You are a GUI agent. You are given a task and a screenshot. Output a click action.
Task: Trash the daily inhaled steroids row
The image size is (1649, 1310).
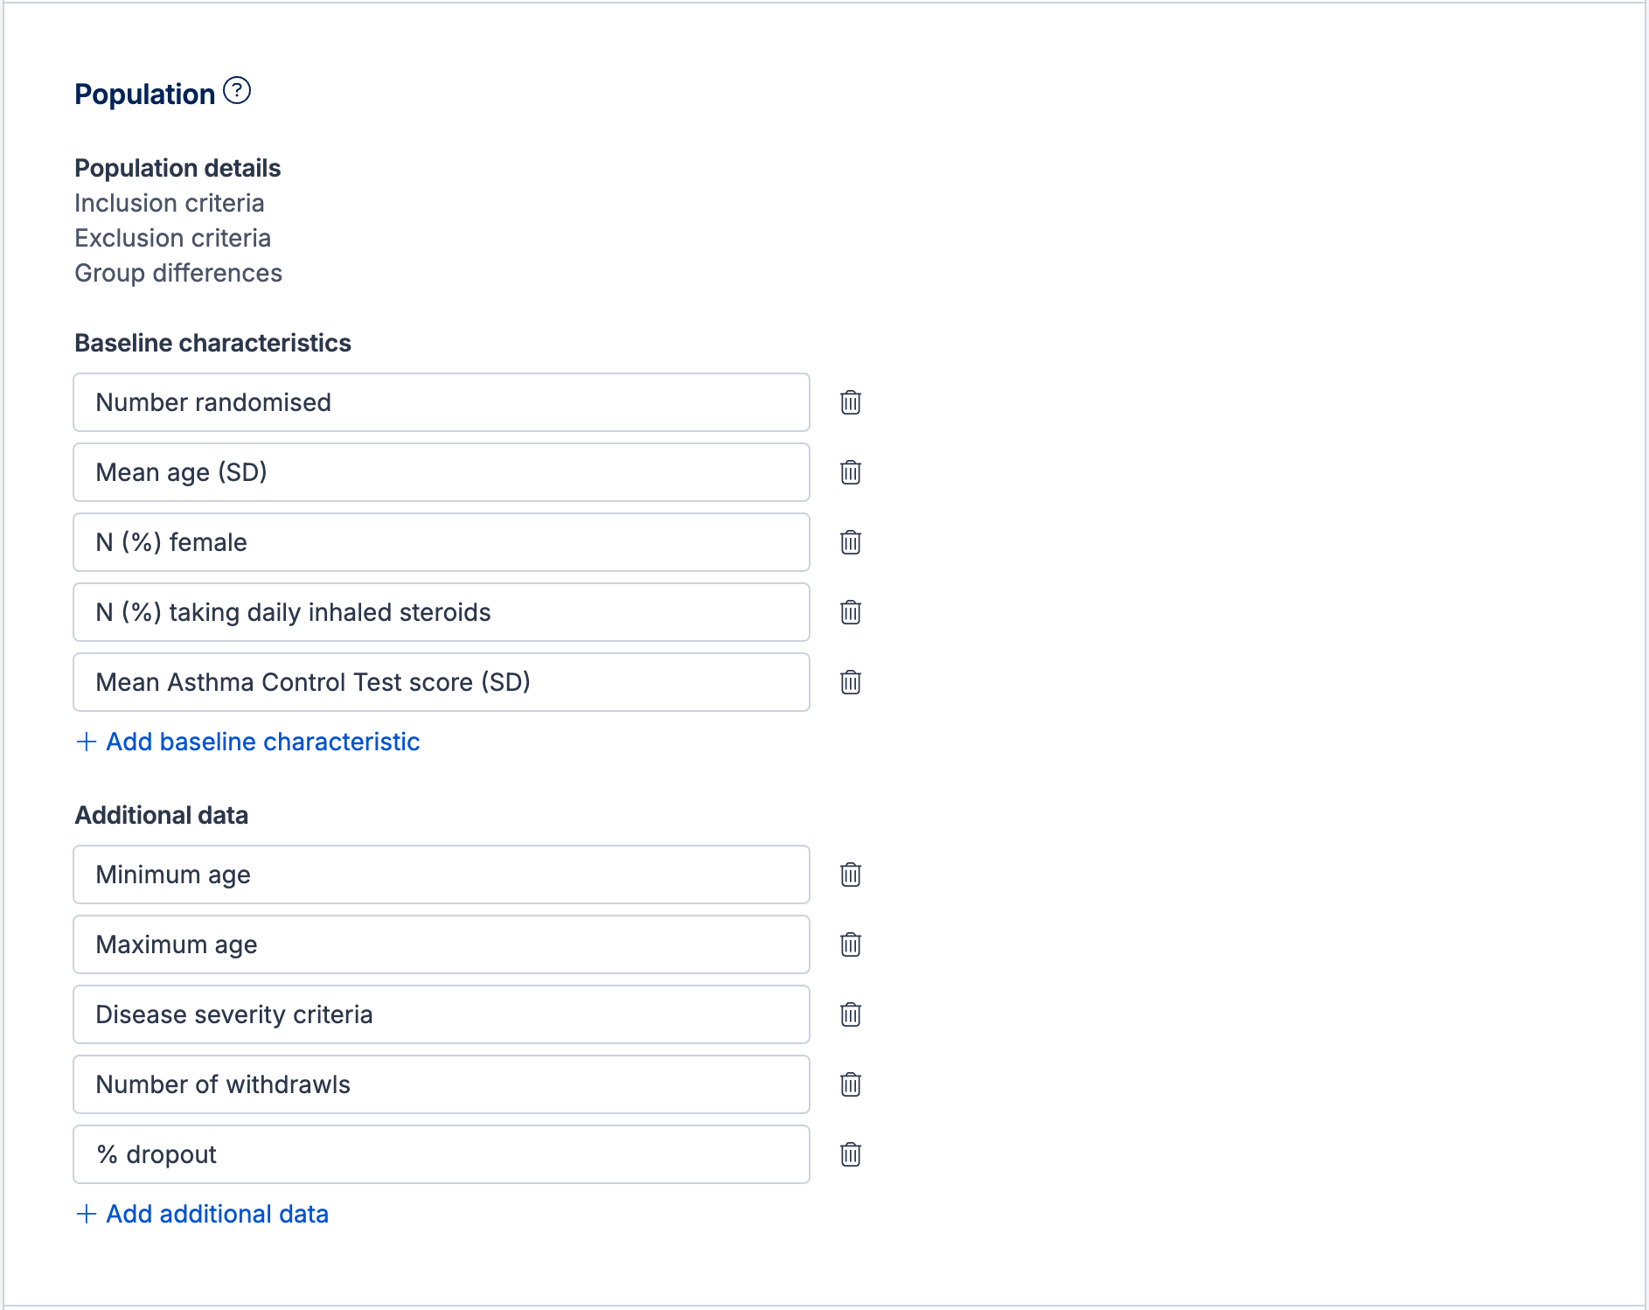point(851,612)
